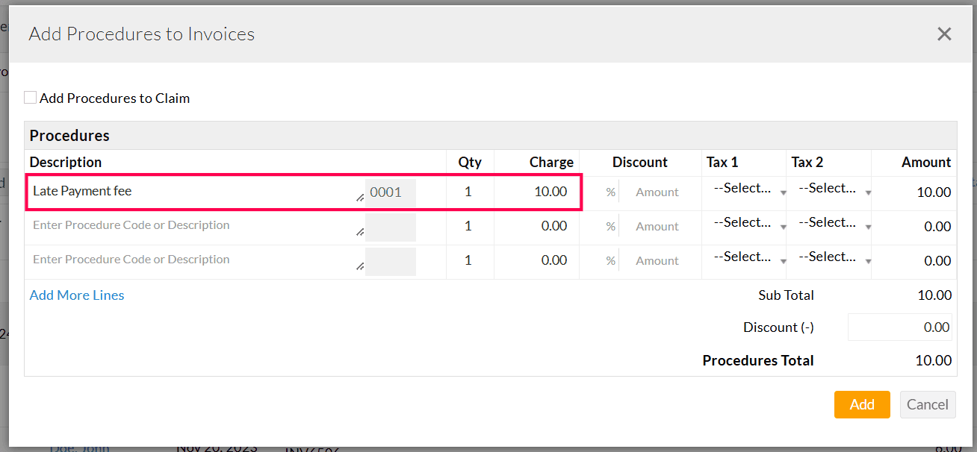Enable the Add Procedures to Claim checkbox
Screen dimensions: 977x452
(30, 96)
